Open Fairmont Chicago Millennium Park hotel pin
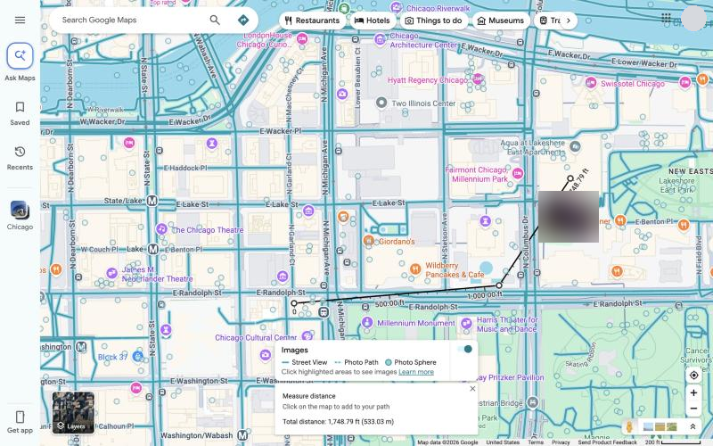Image resolution: width=713 pixels, height=446 pixels. (x=518, y=173)
